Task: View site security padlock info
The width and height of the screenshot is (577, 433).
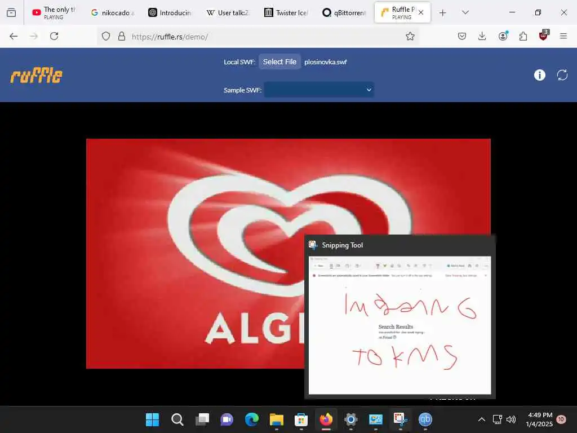Action: click(x=122, y=37)
